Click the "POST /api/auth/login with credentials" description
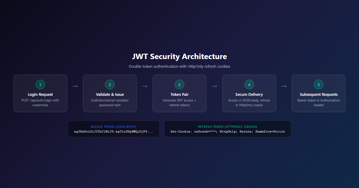Image resolution: width=359 pixels, height=188 pixels. point(40,103)
